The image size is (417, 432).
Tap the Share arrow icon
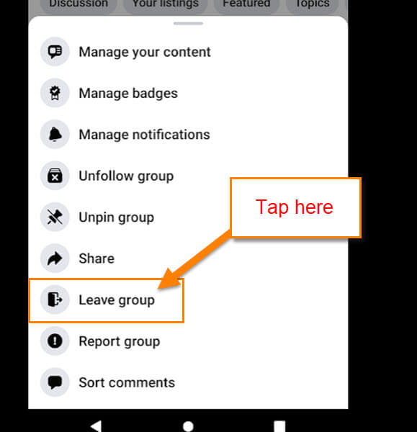pos(55,258)
